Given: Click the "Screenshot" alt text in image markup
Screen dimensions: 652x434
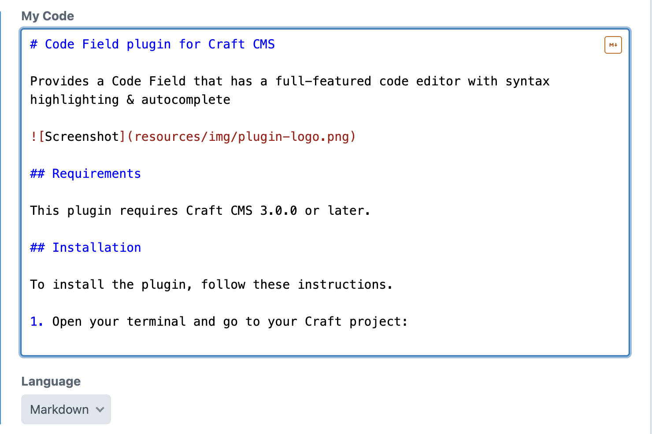Looking at the screenshot, I should pos(81,137).
